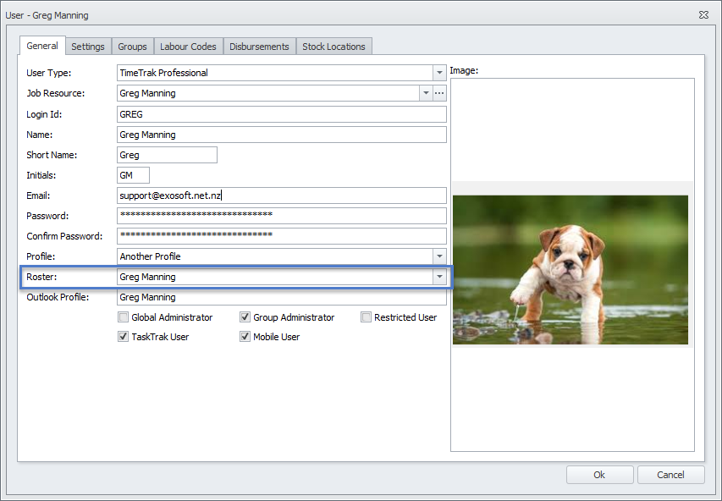Click the bulldog puppy user image
This screenshot has height=501, width=722.
coord(570,270)
